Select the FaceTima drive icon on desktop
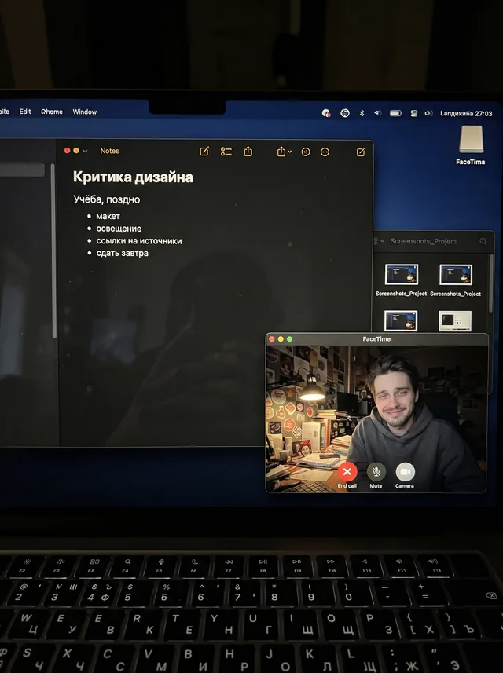 pos(471,139)
